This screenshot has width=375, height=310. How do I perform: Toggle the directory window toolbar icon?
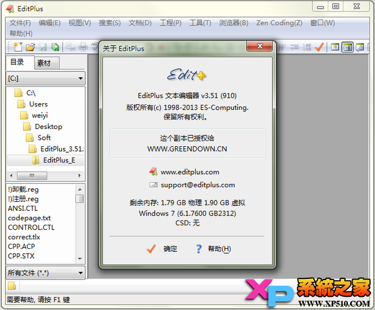tap(347, 47)
